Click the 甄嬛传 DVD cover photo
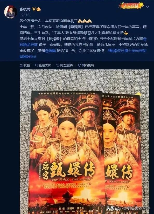 (x=85, y=142)
